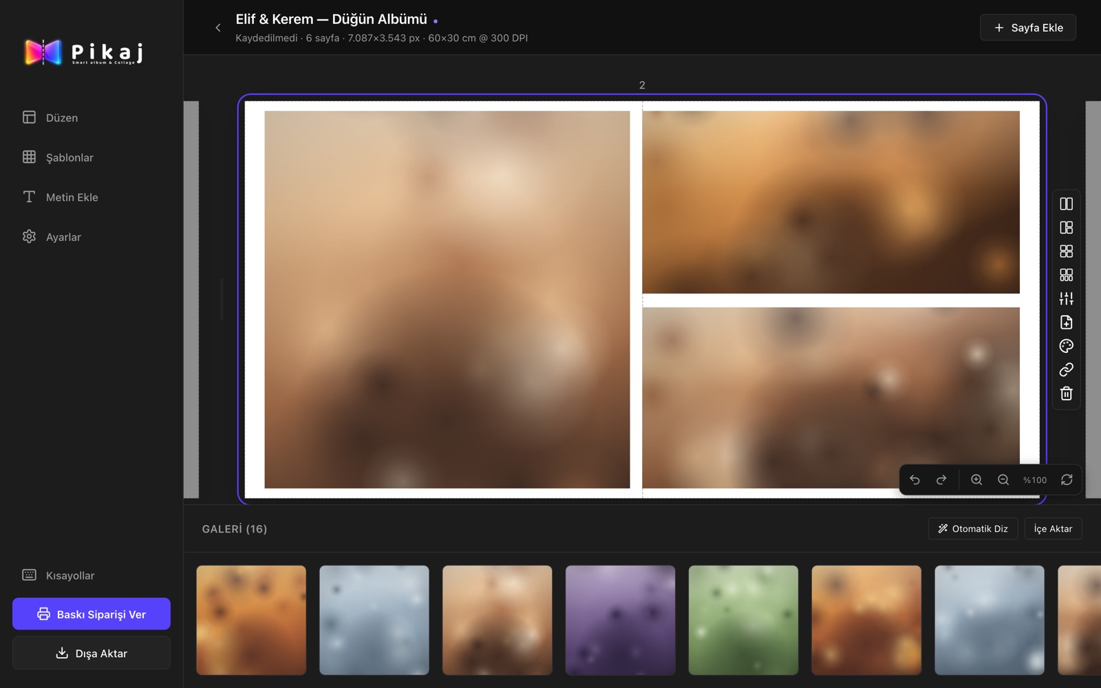Image resolution: width=1101 pixels, height=688 pixels.
Task: Undo the last action
Action: click(915, 480)
